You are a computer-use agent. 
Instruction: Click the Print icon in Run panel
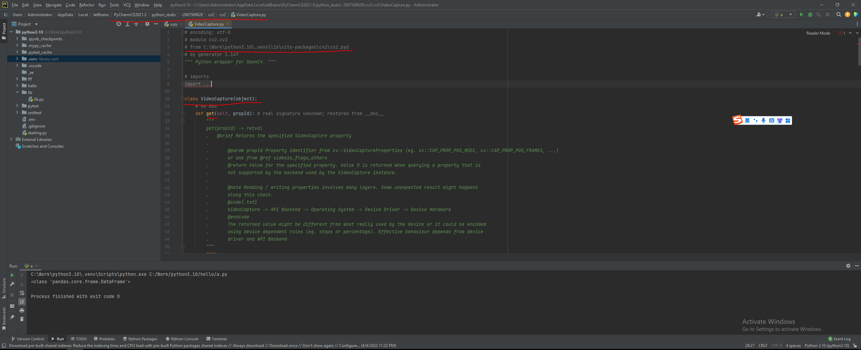[x=22, y=310]
